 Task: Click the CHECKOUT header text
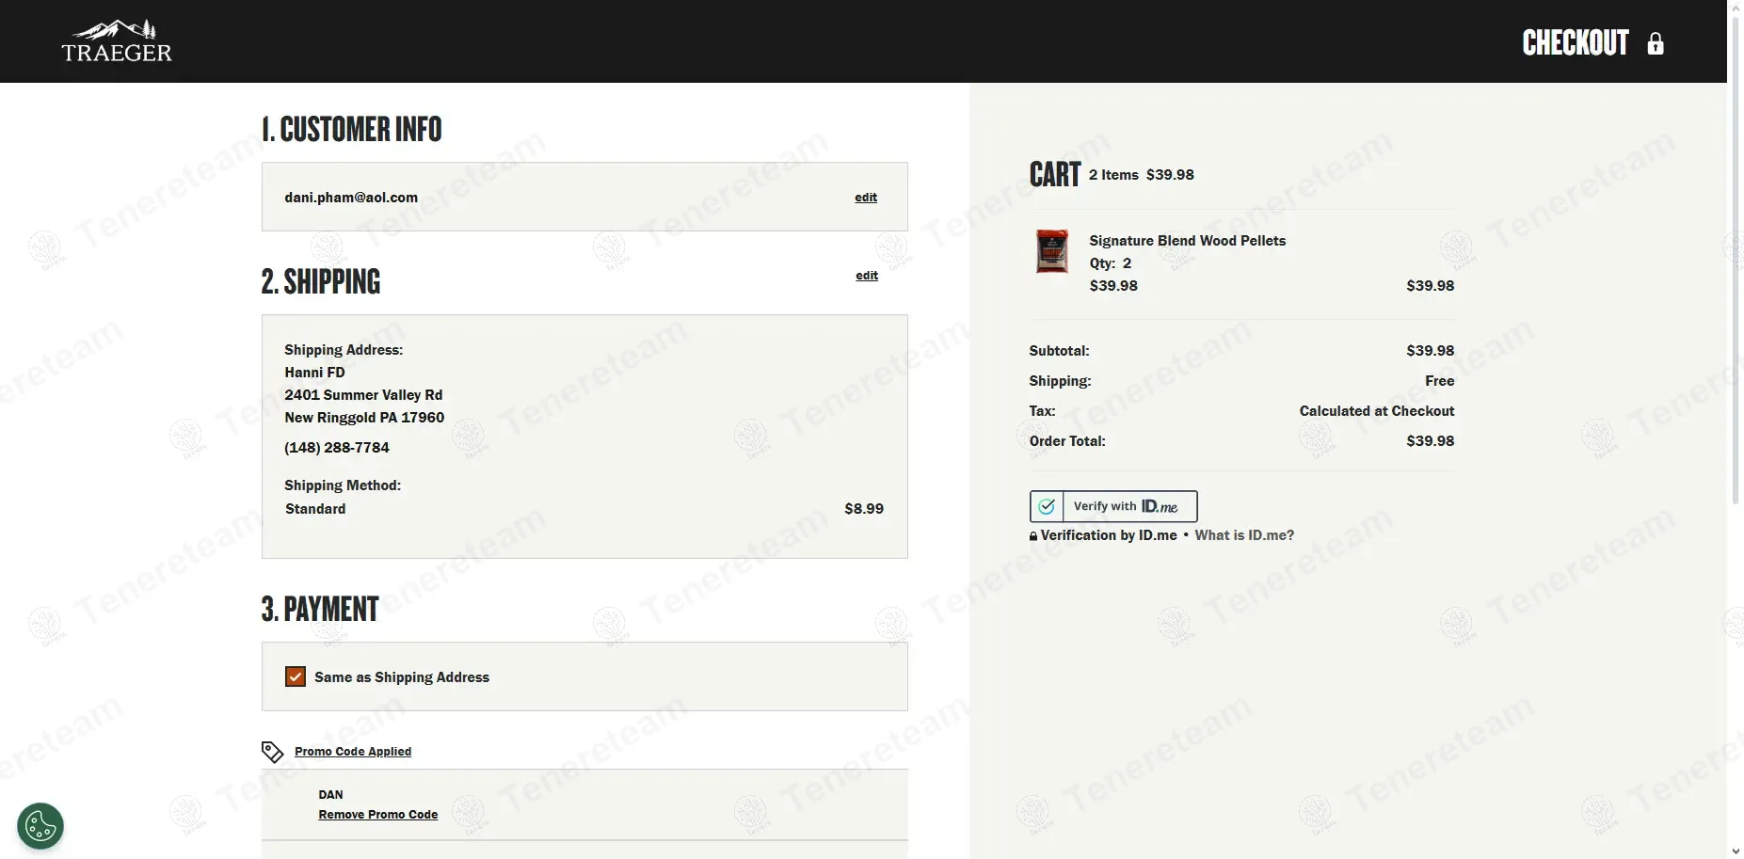[1575, 43]
